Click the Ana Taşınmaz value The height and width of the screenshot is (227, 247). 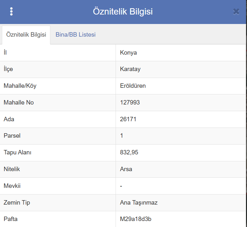(139, 203)
